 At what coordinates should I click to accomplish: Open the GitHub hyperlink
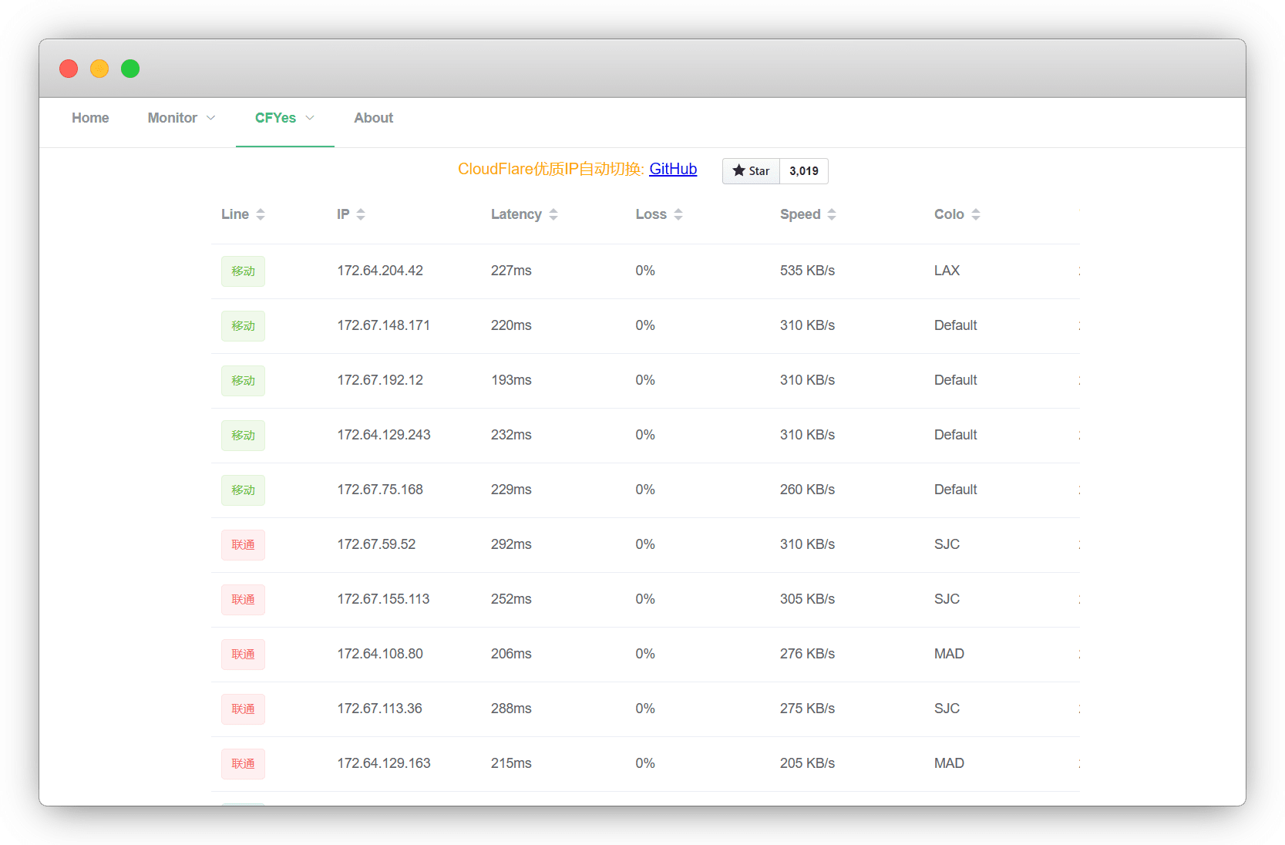673,169
